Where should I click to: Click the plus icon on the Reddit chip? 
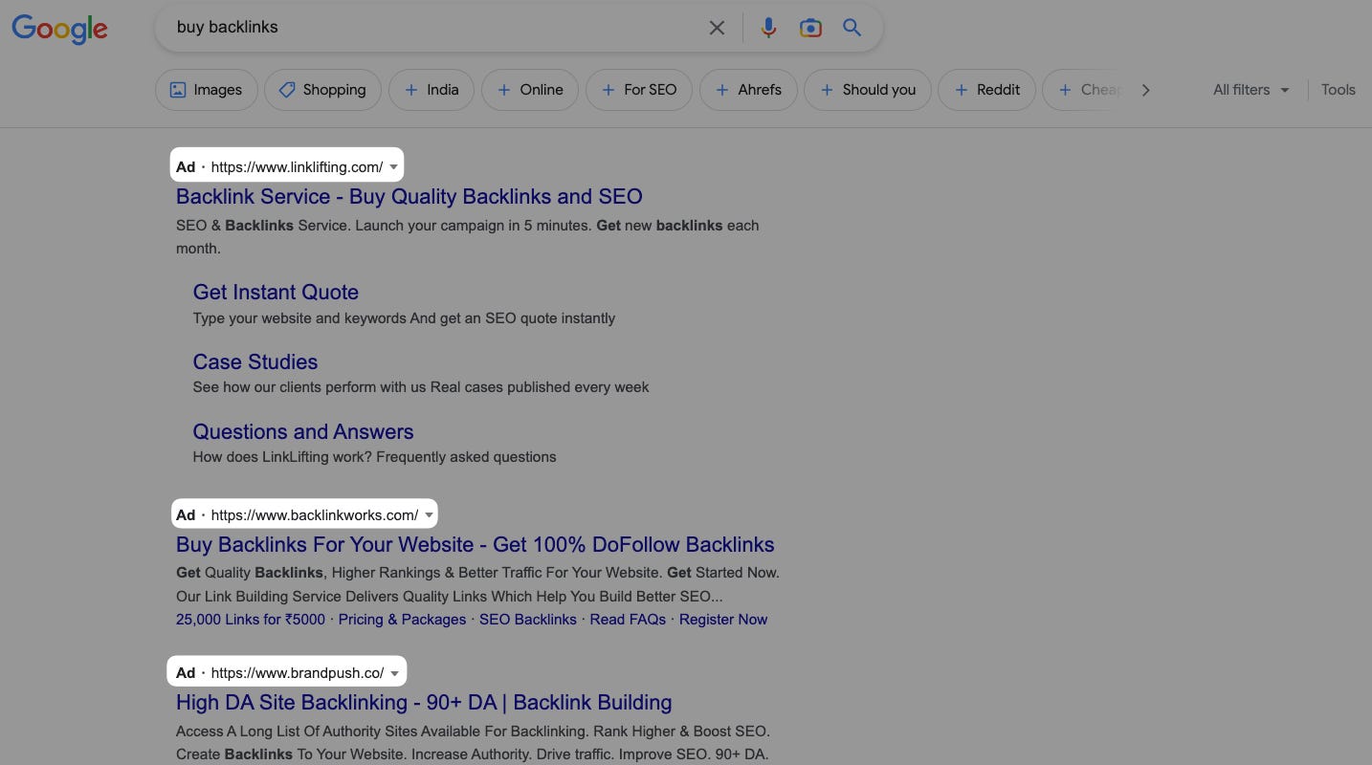962,90
